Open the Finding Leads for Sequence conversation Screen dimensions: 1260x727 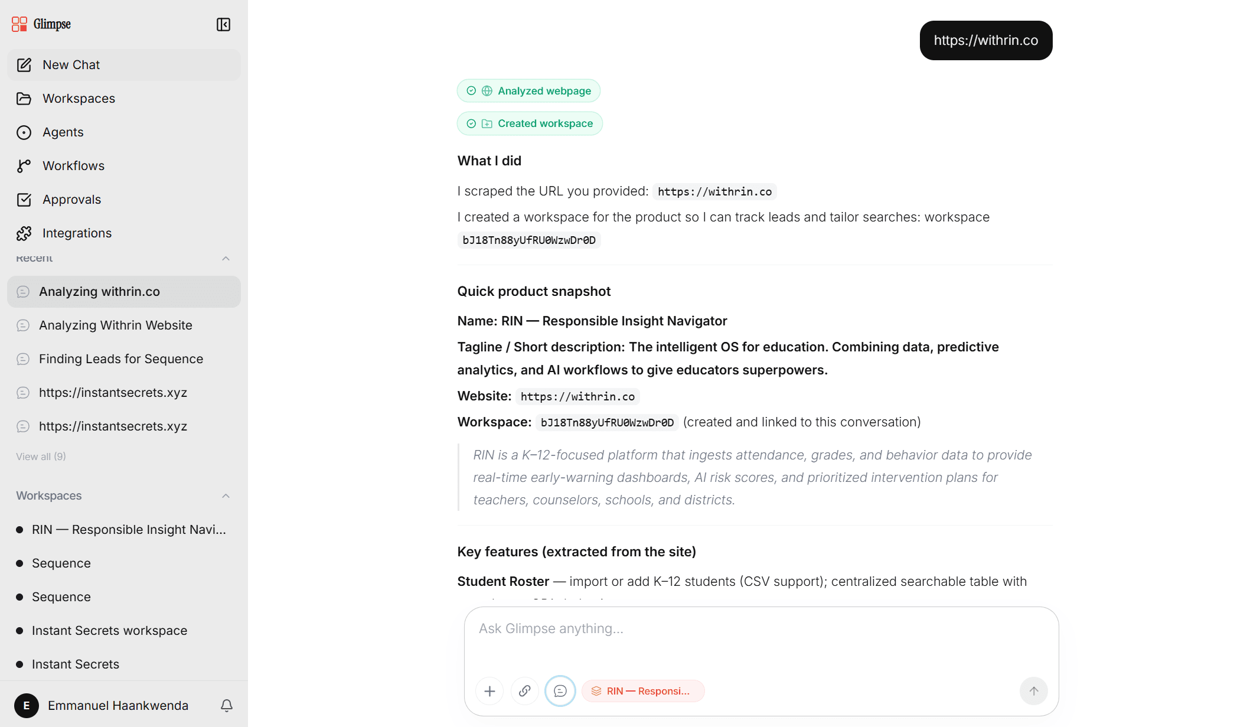pyautogui.click(x=121, y=358)
